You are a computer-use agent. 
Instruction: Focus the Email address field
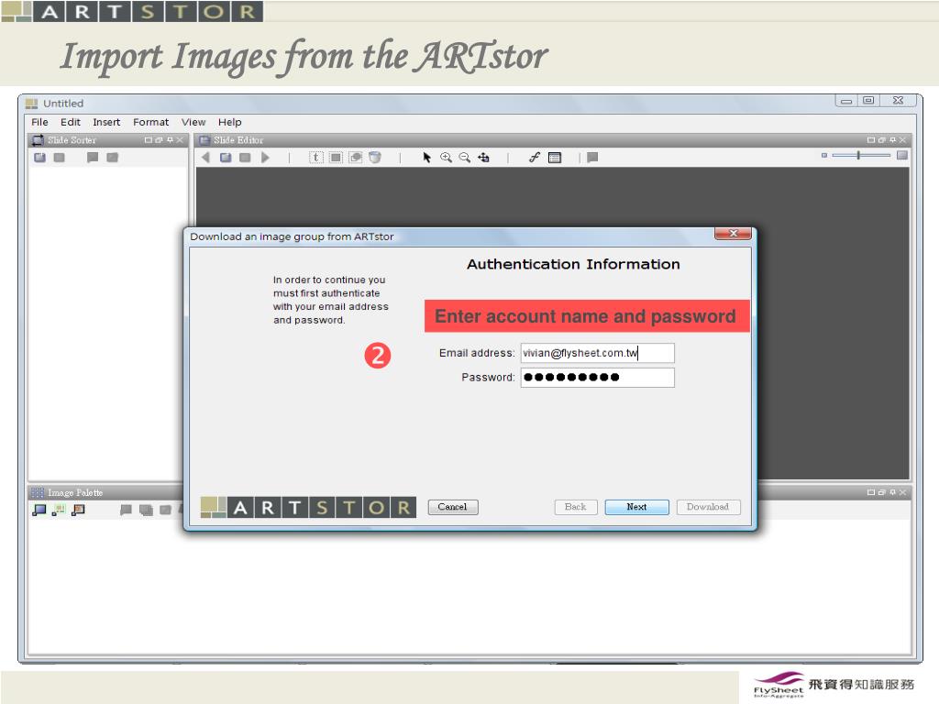point(597,353)
